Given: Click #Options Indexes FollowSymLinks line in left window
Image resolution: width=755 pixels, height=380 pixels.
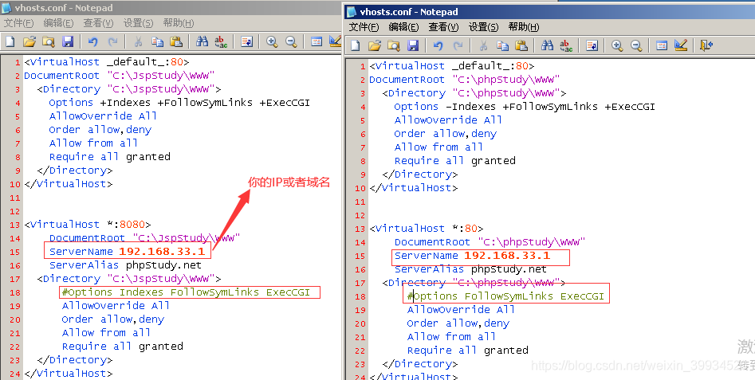Looking at the screenshot, I should [186, 292].
